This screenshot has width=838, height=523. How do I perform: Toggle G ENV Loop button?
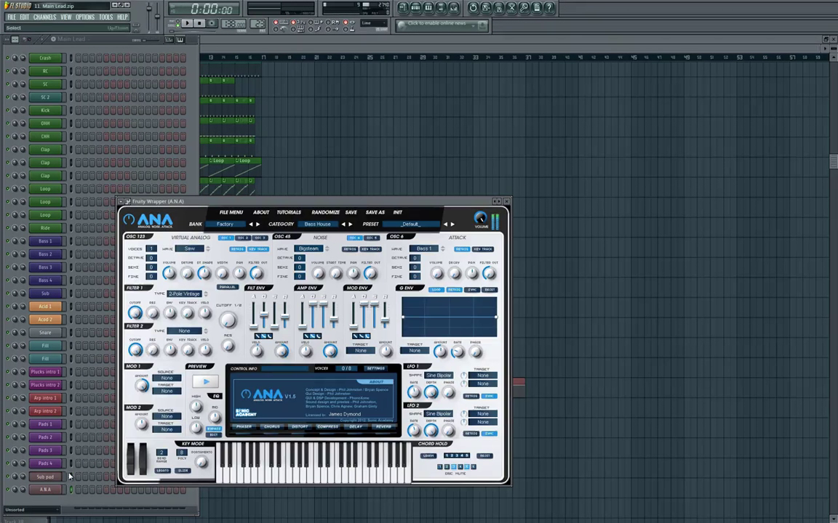click(x=436, y=290)
